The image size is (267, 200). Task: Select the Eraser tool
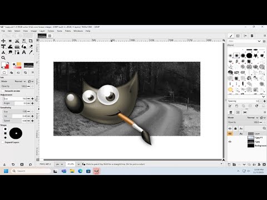click(31, 47)
